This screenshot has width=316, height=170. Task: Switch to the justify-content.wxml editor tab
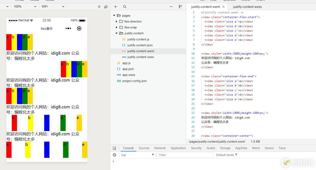tap(205, 7)
